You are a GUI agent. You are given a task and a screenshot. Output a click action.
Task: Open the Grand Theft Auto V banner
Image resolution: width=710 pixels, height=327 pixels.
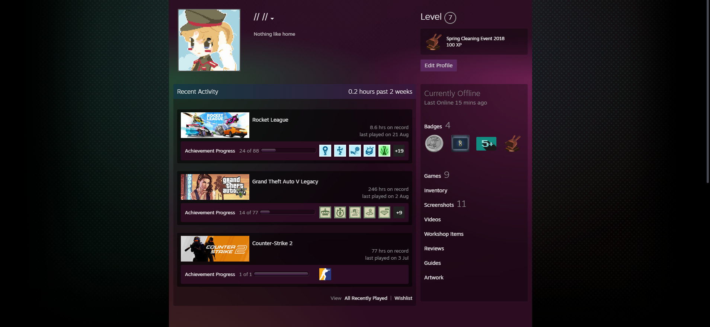[215, 187]
